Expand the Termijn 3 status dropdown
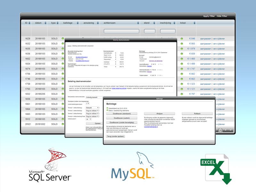 [92, 114]
